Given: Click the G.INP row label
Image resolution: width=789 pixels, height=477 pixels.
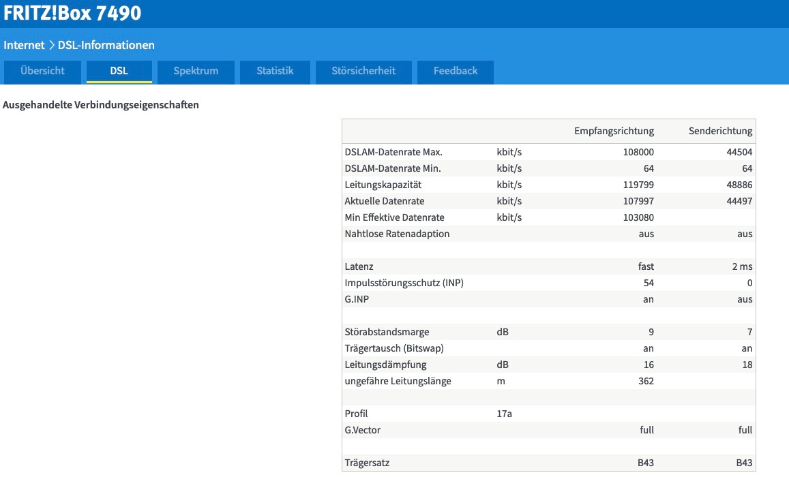Looking at the screenshot, I should (357, 300).
